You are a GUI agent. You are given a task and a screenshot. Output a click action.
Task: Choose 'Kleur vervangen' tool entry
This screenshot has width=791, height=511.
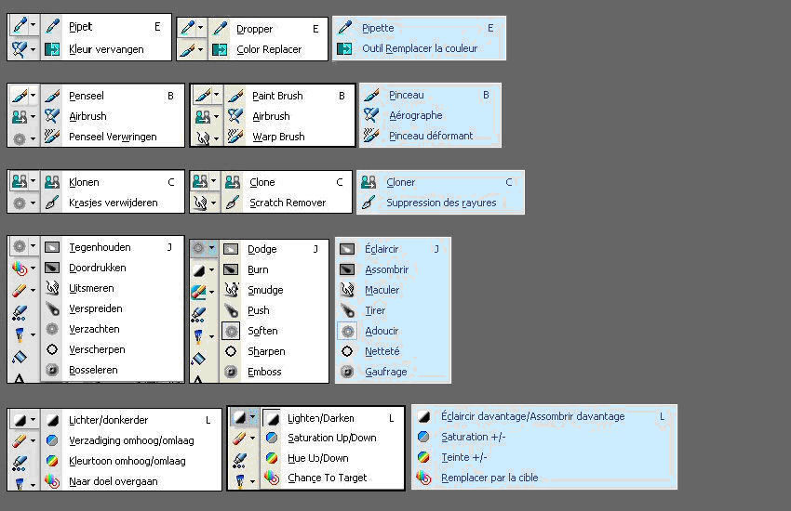[106, 49]
